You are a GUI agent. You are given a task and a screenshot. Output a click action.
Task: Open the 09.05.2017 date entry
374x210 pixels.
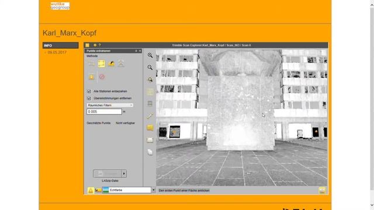(x=57, y=52)
